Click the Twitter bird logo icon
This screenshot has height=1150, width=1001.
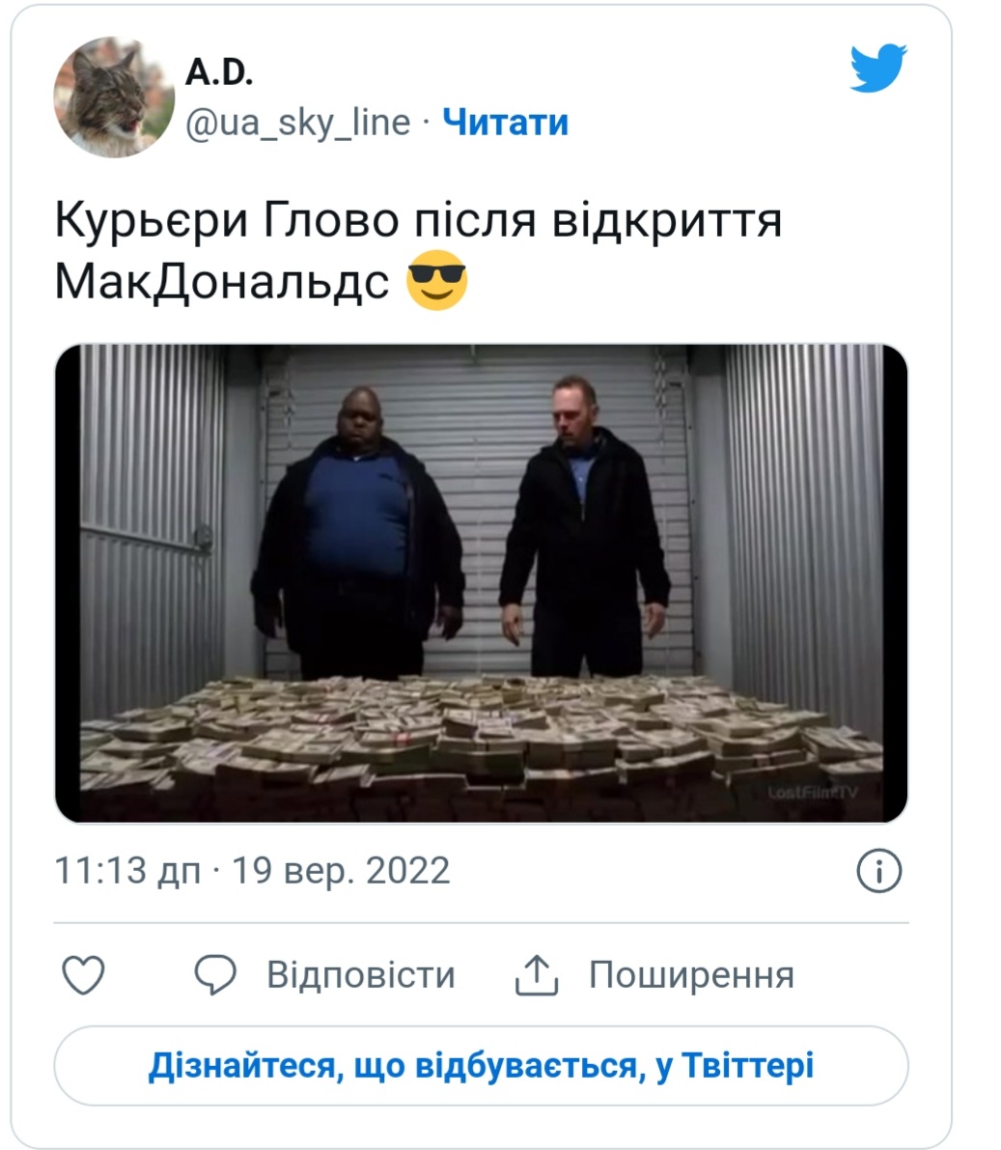[878, 69]
